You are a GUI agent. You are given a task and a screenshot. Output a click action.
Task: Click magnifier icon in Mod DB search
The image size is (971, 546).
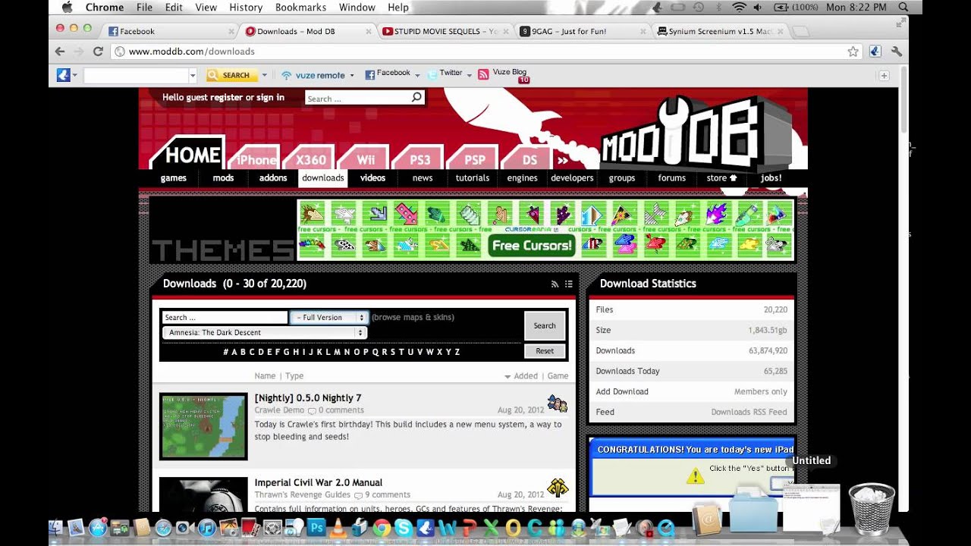(x=416, y=98)
